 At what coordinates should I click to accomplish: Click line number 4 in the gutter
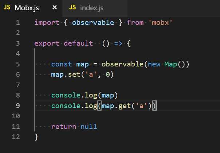[x=18, y=54]
